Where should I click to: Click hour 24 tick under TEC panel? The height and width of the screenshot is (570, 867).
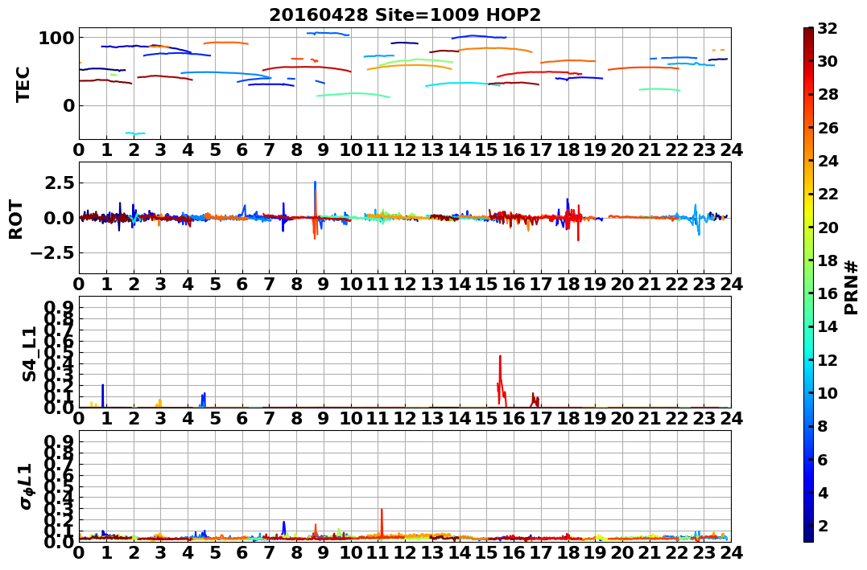click(x=731, y=150)
